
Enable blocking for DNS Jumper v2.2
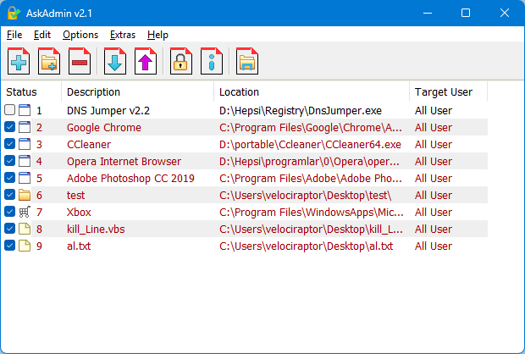tap(9, 109)
